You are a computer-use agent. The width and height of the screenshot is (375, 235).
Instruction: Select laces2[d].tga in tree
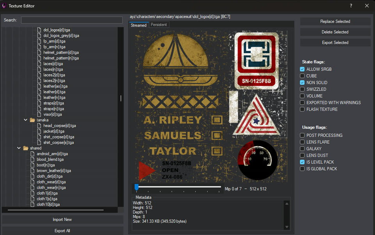click(x=54, y=75)
